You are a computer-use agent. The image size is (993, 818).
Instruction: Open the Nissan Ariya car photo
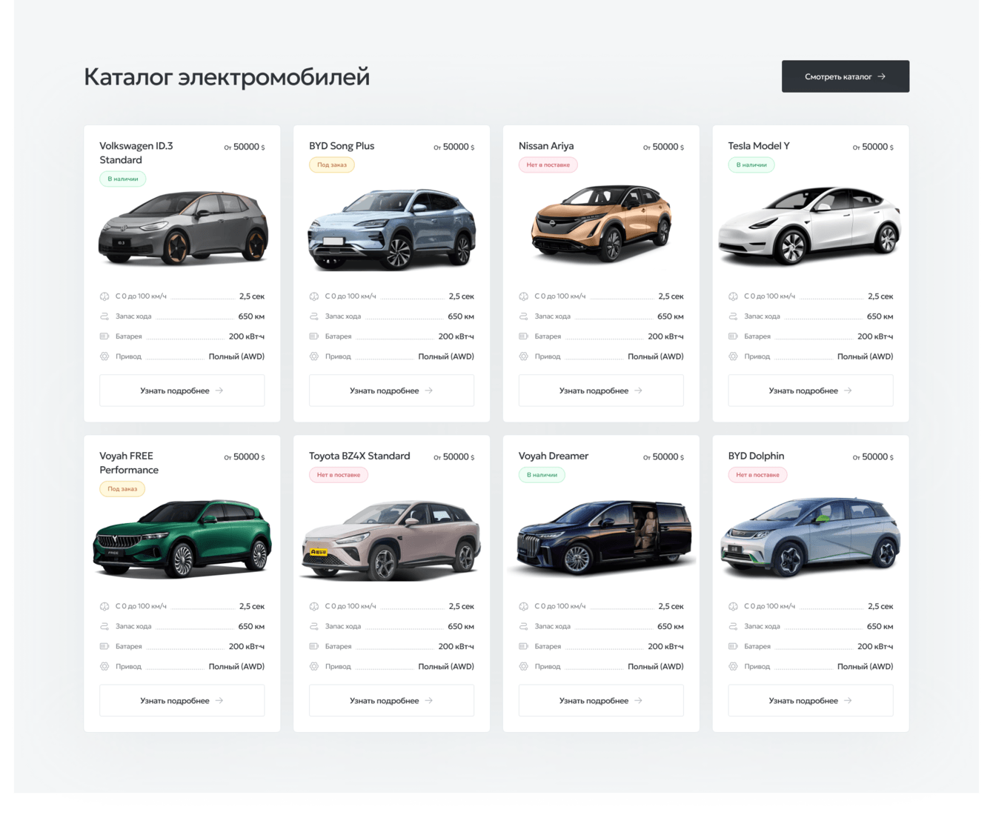click(x=601, y=224)
